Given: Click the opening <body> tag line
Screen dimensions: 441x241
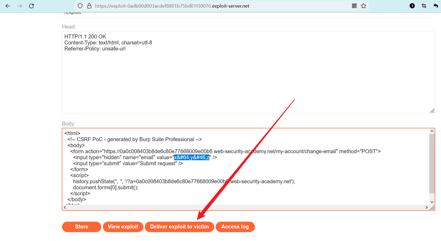Looking at the screenshot, I should [76, 145].
